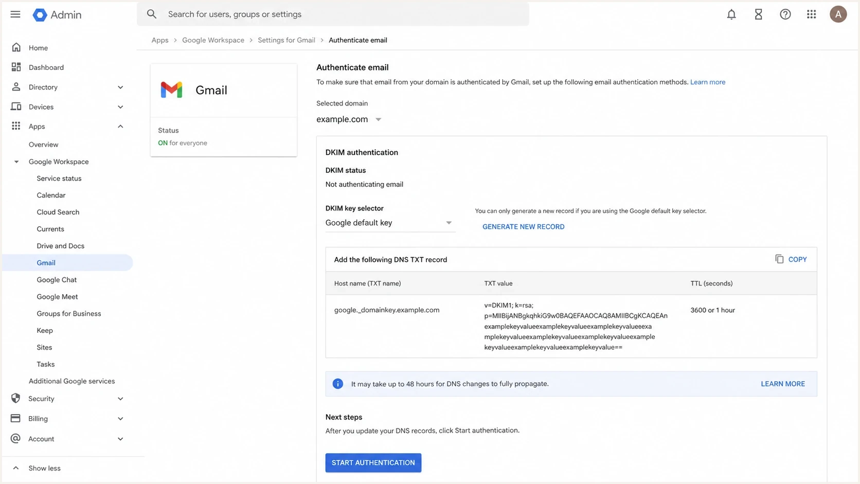Click the Devices icon in sidebar

16,106
